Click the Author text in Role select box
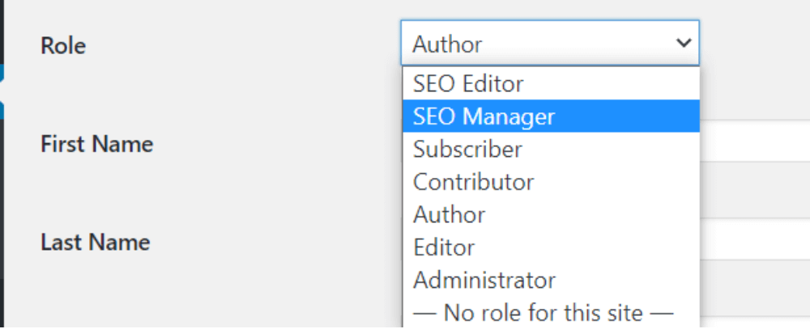This screenshot has width=810, height=329. 447,44
